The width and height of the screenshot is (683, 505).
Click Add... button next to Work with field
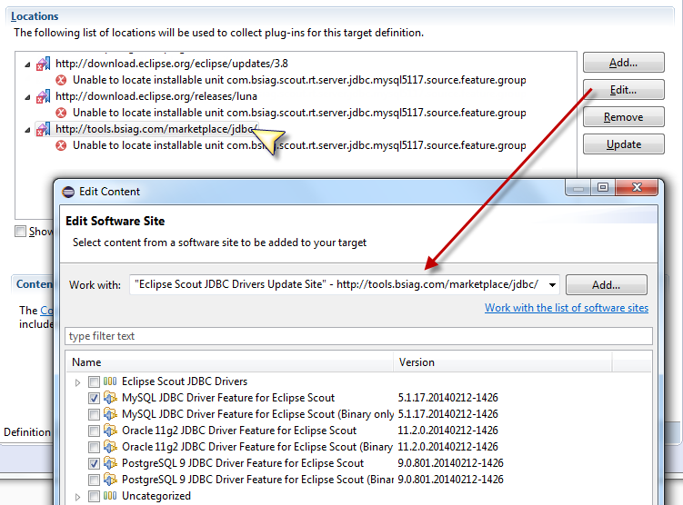pos(606,285)
